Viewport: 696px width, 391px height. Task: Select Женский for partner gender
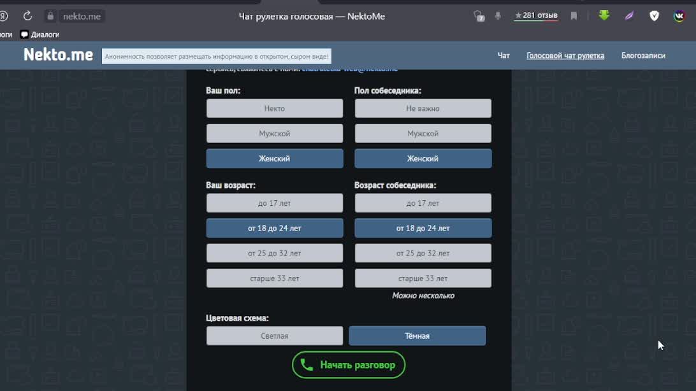[423, 159]
